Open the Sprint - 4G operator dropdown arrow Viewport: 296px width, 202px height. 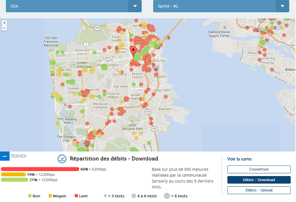(282, 6)
